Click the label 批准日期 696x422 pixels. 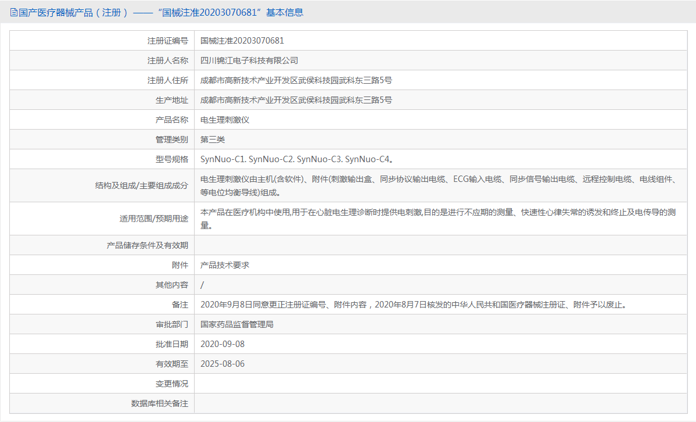(x=172, y=344)
